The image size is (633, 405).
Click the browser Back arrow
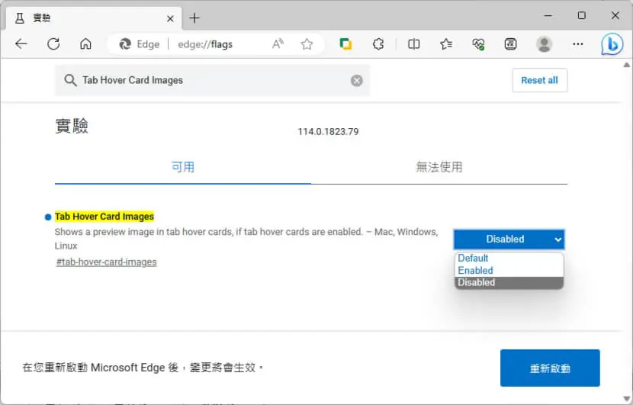point(21,43)
